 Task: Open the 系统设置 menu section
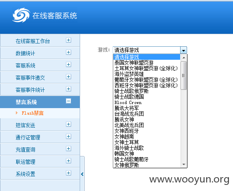point(40,174)
